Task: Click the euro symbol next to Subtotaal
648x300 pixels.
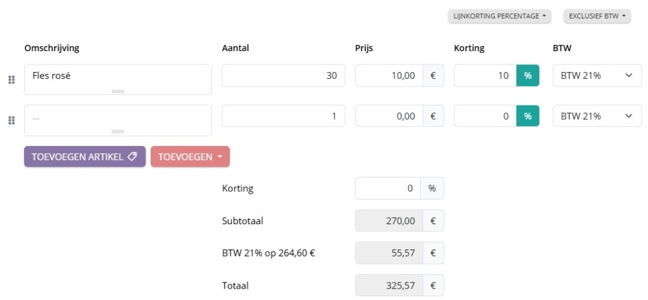Action: 433,221
